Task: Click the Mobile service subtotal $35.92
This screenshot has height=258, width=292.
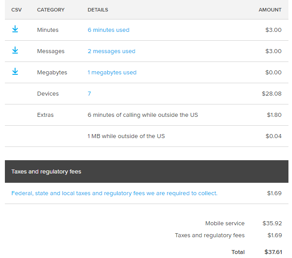Action: 272,223
